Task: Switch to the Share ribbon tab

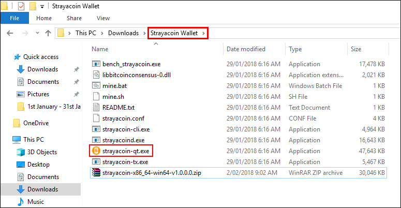Action: 74,18
